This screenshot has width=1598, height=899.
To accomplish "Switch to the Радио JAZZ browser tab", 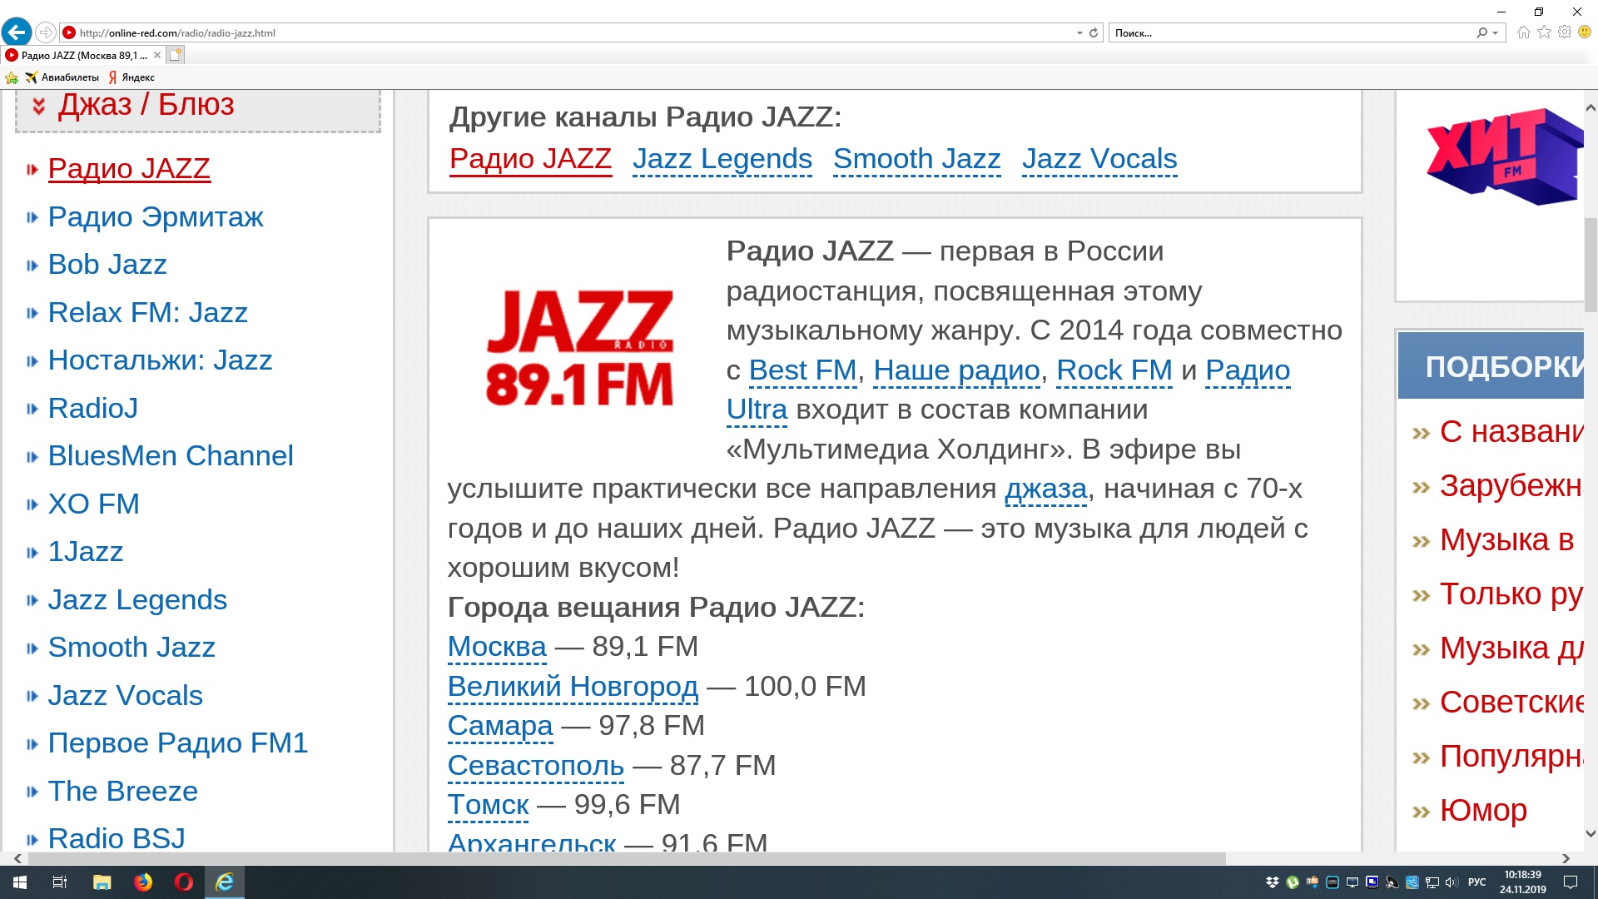I will tap(79, 55).
